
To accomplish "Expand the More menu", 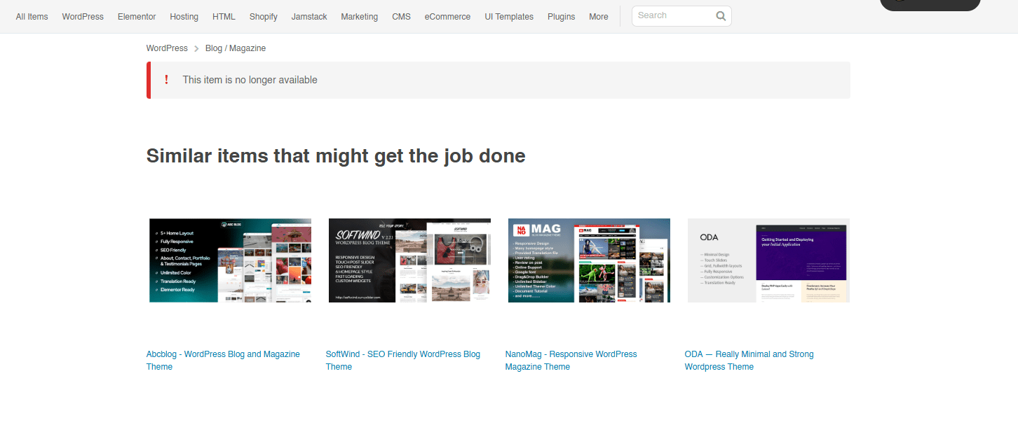I will 598,17.
